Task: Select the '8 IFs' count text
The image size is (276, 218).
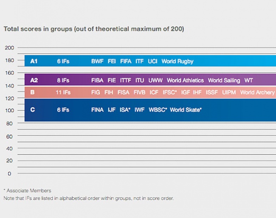Action: point(63,80)
